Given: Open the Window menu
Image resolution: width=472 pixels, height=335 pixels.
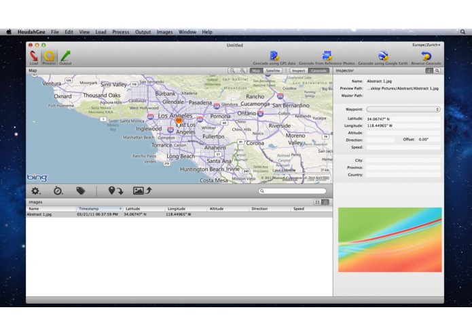Looking at the screenshot, I should [187, 32].
